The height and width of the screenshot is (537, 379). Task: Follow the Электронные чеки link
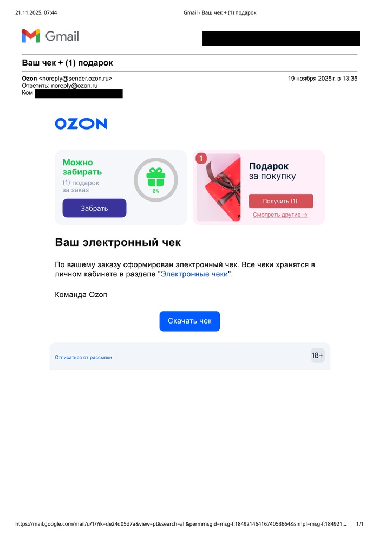(x=194, y=274)
